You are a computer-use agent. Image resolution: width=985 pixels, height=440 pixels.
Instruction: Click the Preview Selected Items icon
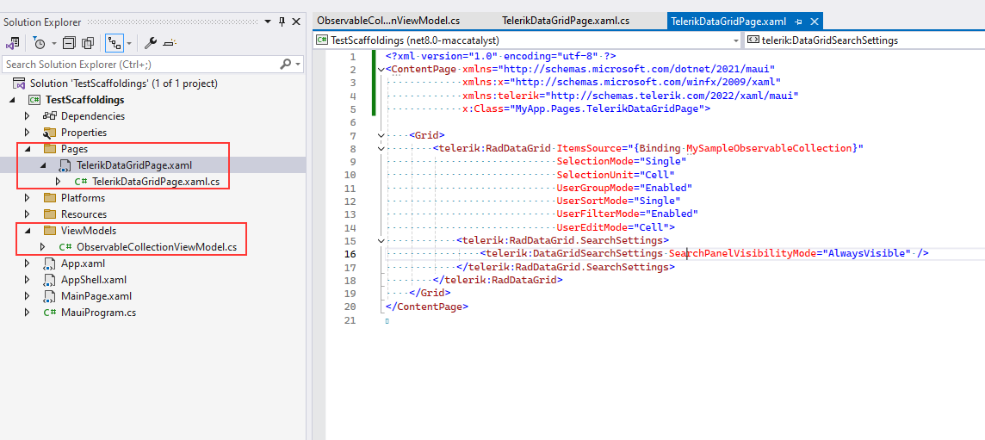[x=170, y=43]
